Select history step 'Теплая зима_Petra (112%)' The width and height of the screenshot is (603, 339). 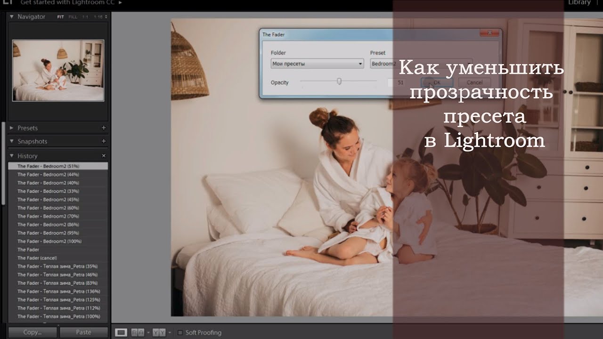[58, 308]
